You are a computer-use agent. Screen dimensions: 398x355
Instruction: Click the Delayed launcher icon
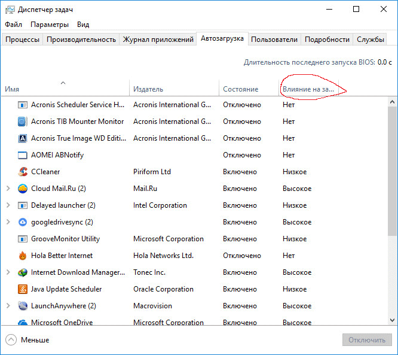[x=23, y=205]
